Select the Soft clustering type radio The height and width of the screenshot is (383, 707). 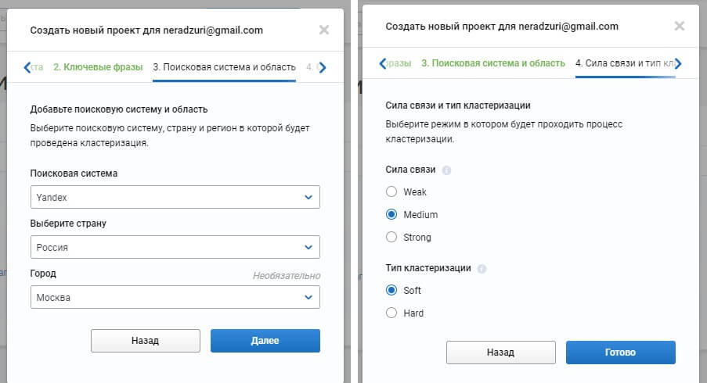[391, 290]
